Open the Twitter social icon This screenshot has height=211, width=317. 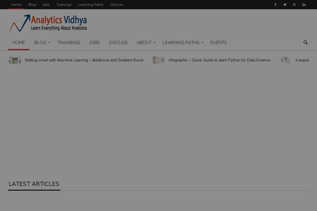(x=285, y=5)
